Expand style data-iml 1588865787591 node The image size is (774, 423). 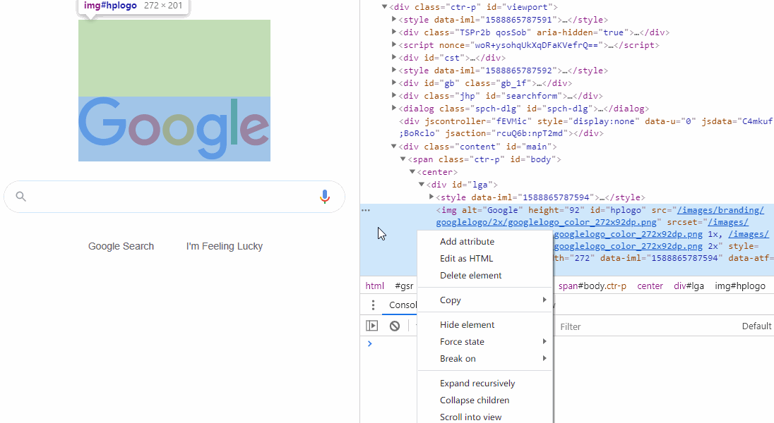pos(394,19)
